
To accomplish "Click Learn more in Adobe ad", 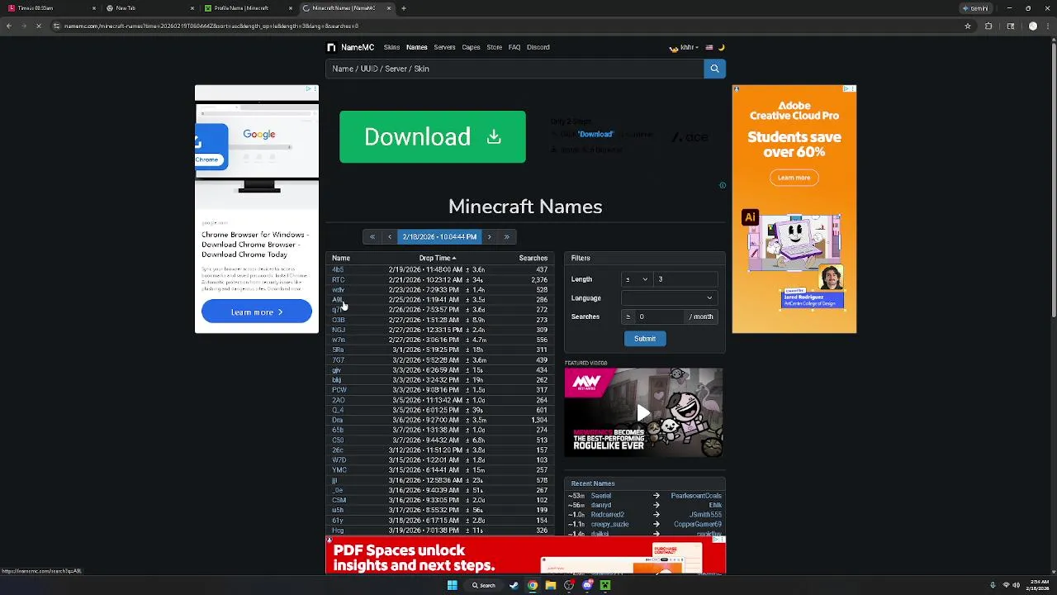I will click(794, 178).
